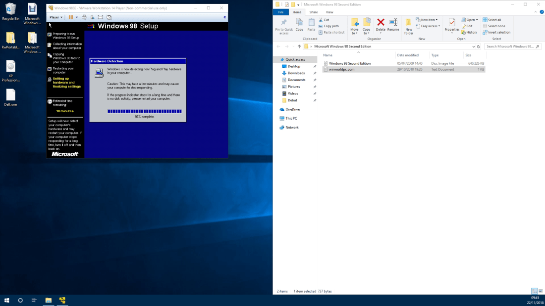Refresh the Explorer folder view
This screenshot has height=306, width=545.
479,46
